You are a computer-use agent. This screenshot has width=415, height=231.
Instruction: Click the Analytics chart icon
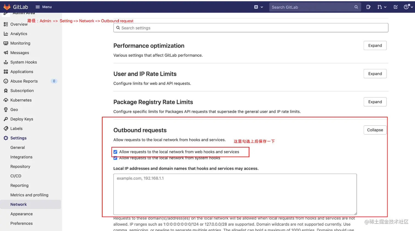tap(6, 34)
